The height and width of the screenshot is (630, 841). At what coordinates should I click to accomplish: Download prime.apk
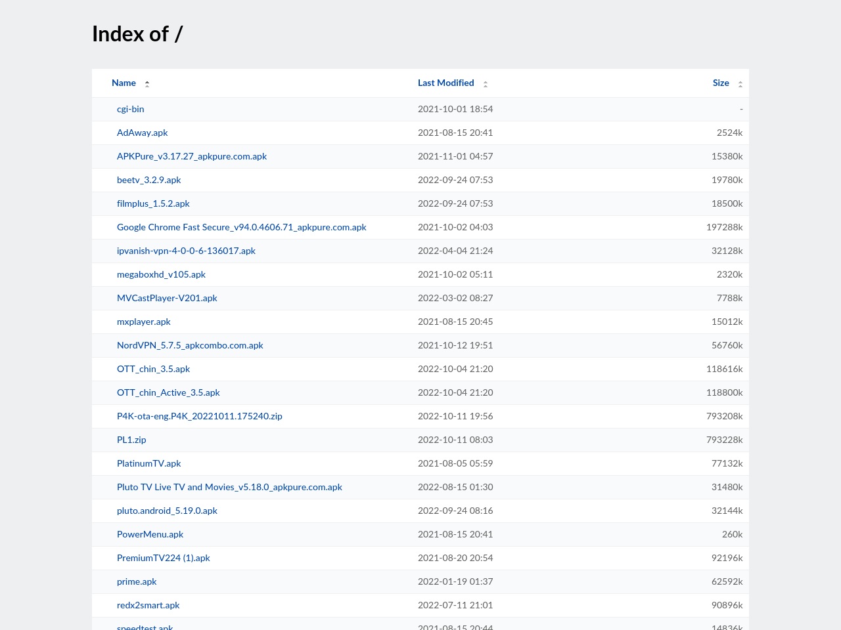[137, 581]
